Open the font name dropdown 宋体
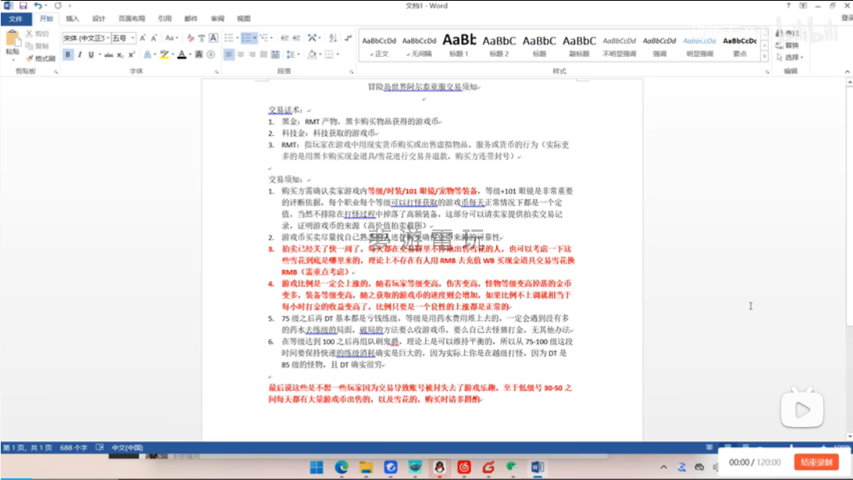 [x=85, y=37]
